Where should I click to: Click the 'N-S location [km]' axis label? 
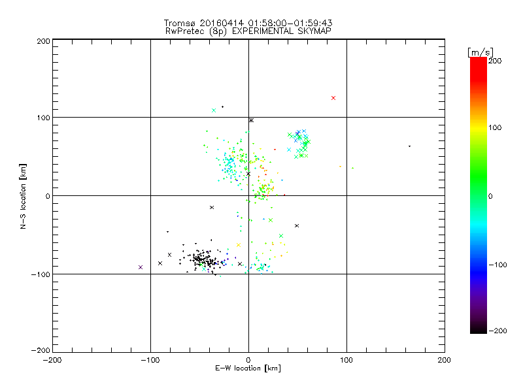tap(23, 196)
